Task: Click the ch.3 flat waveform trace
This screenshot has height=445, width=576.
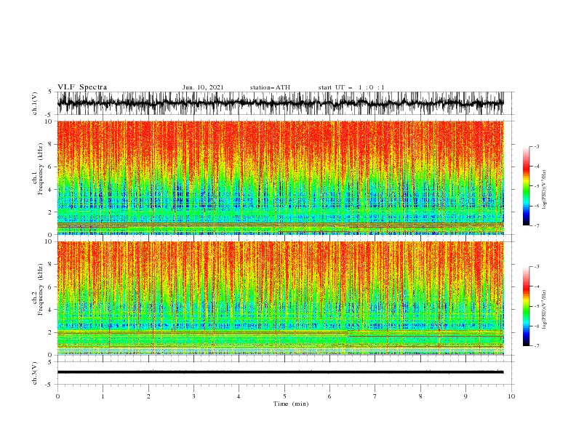Action: 280,372
